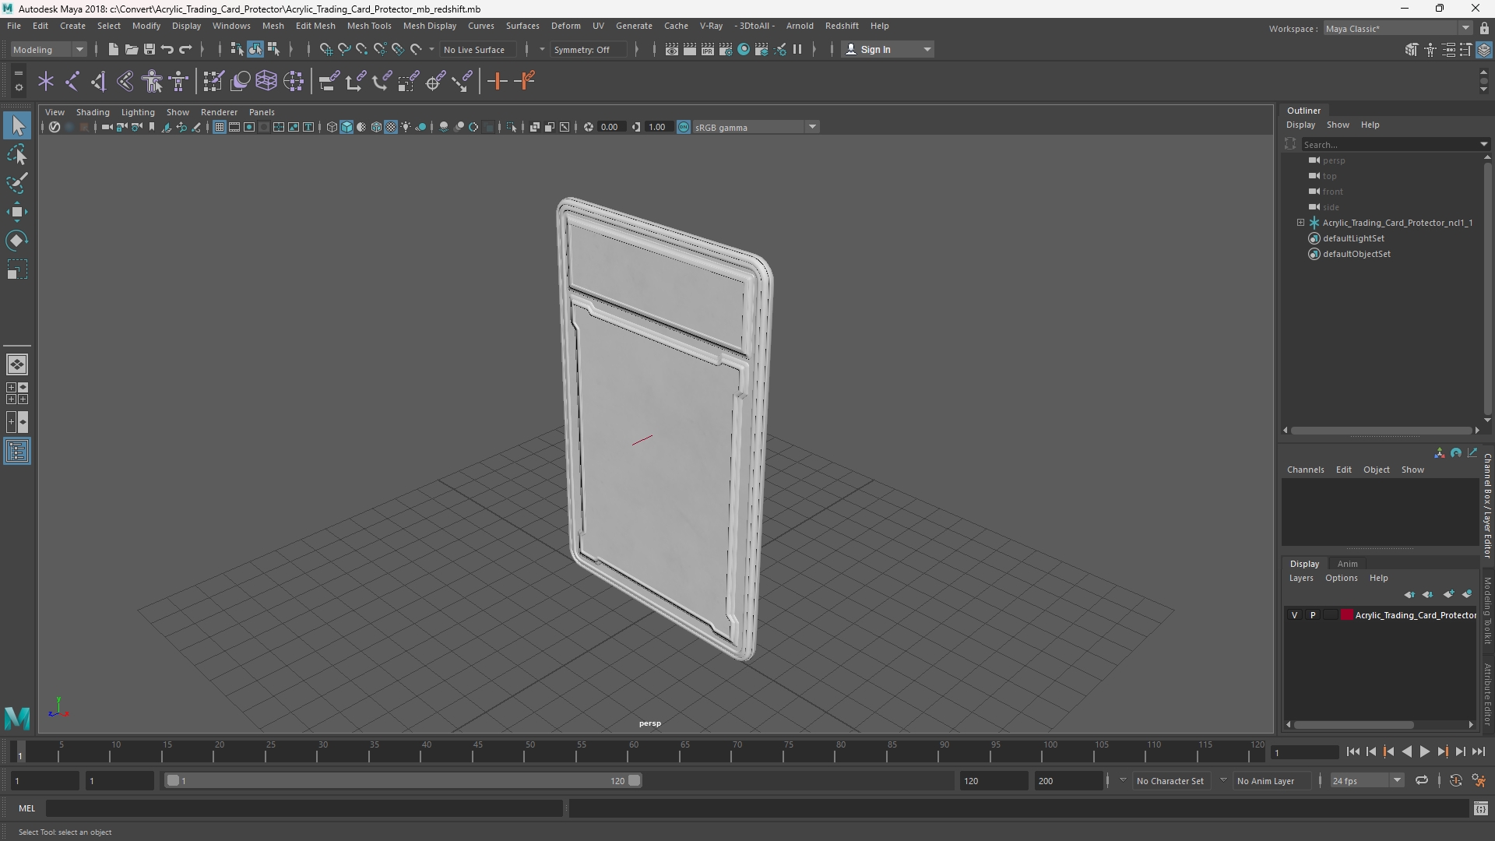Open the 24 fps frame rate dropdown
Image resolution: width=1495 pixels, height=841 pixels.
(x=1366, y=780)
